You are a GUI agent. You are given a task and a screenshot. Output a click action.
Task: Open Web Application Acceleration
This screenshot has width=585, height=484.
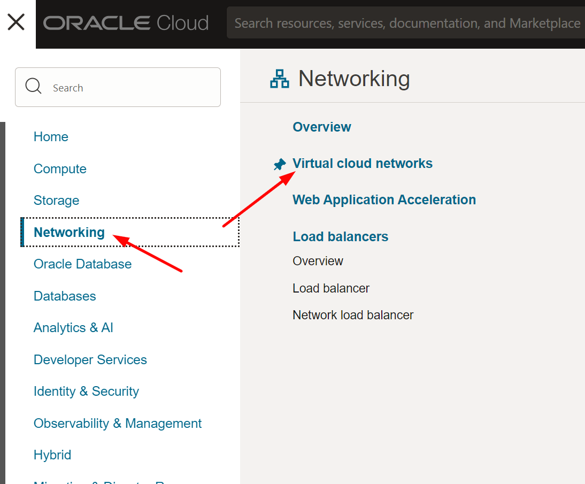pyautogui.click(x=384, y=199)
